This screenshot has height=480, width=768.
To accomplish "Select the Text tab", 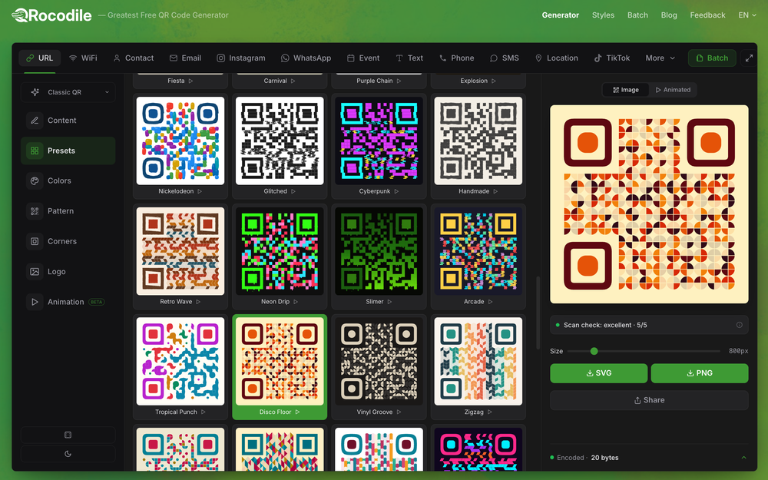I will coord(409,58).
